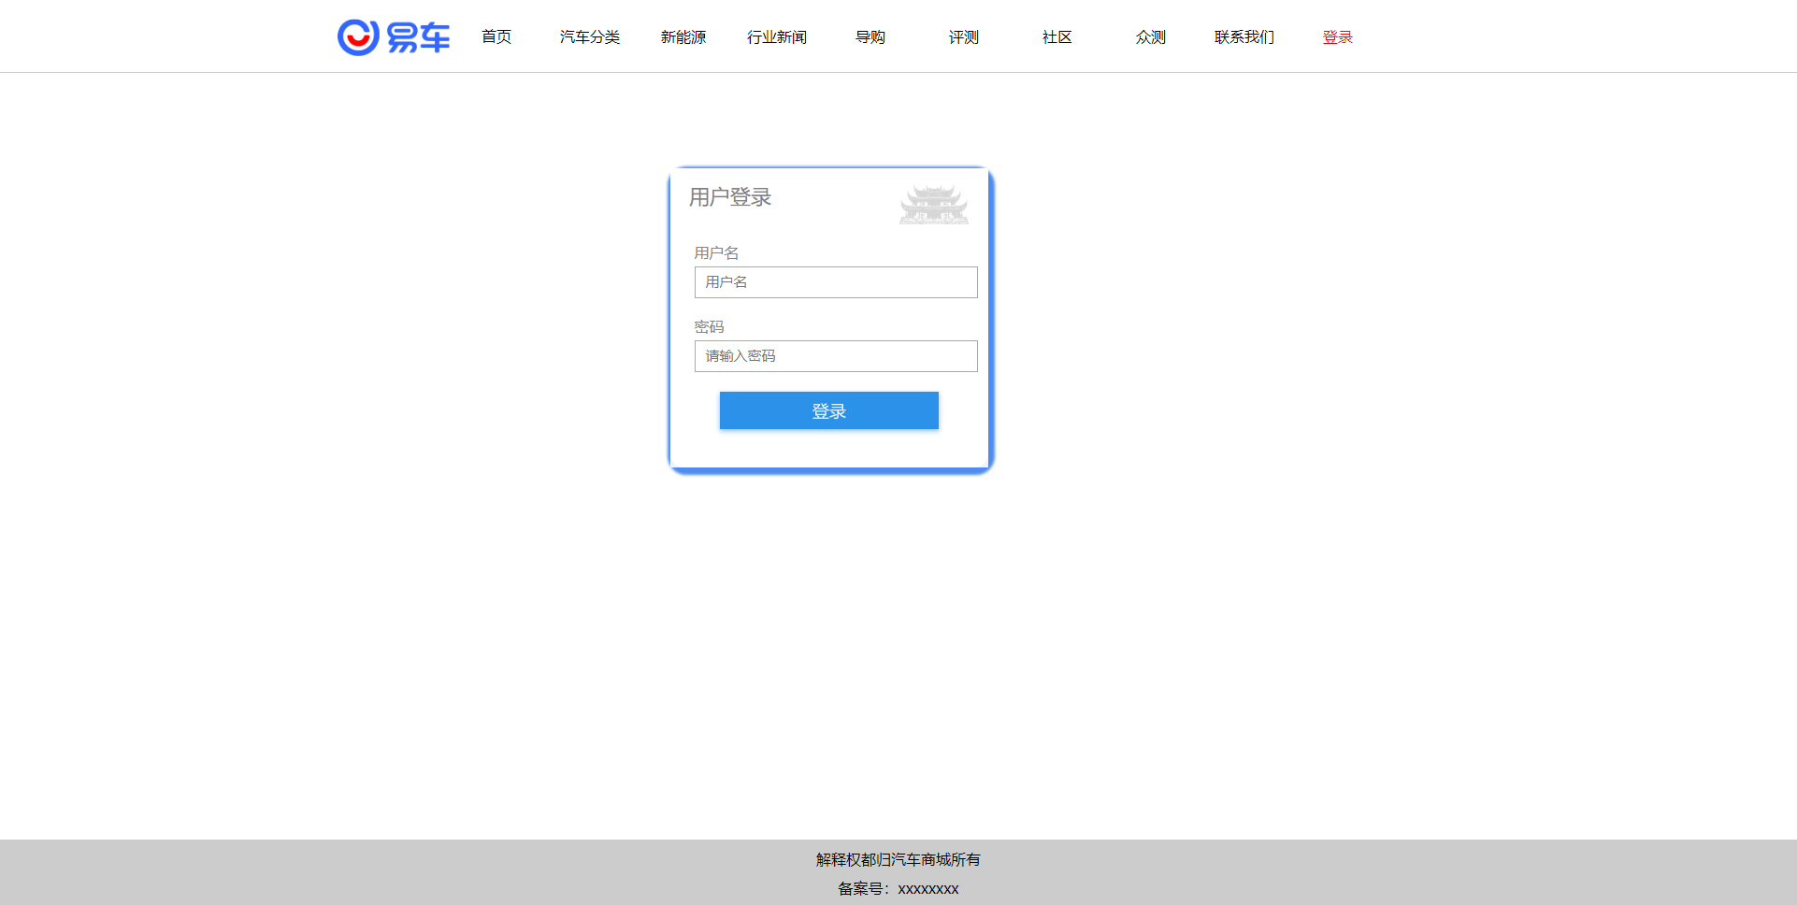This screenshot has height=905, width=1797.
Task: Click red 登录 link in nav bar
Action: (x=1338, y=37)
